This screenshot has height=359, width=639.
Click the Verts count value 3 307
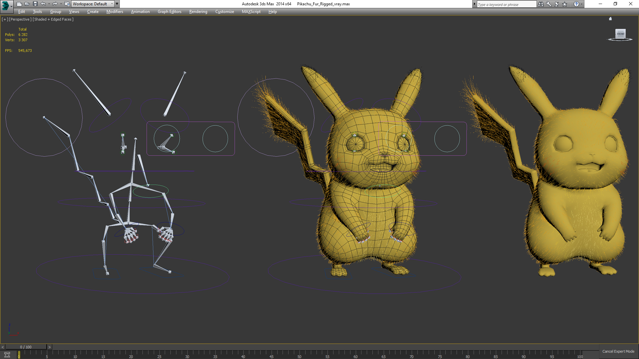point(23,40)
